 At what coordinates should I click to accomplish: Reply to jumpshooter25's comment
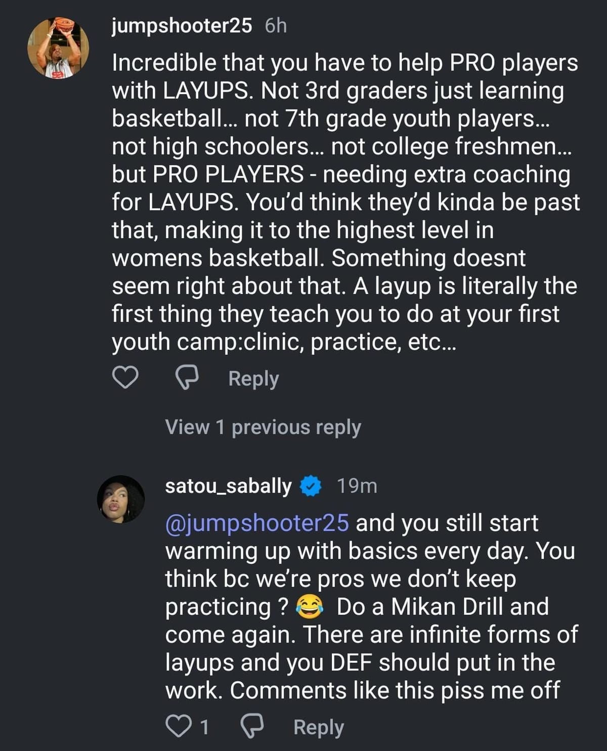coord(253,379)
